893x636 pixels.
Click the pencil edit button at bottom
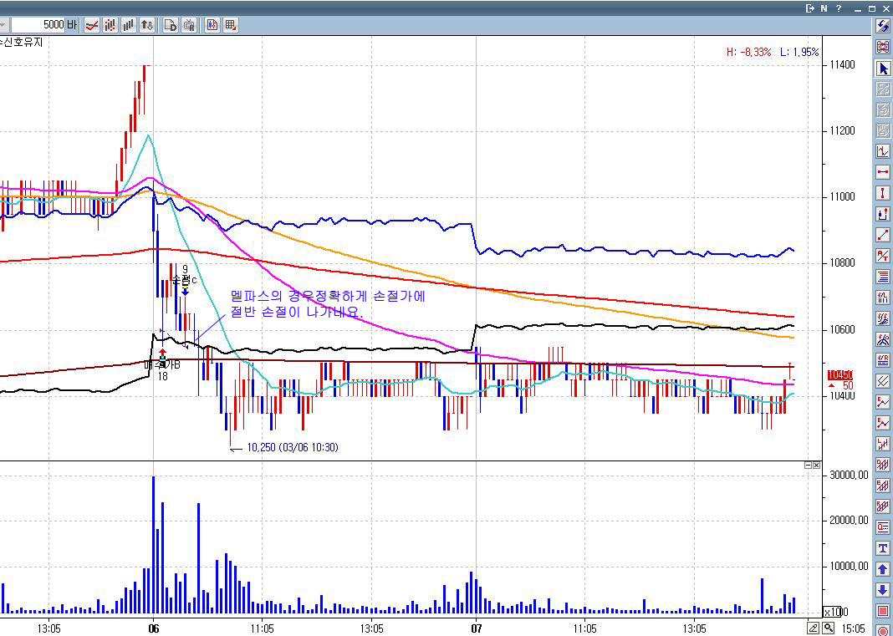[x=814, y=628]
